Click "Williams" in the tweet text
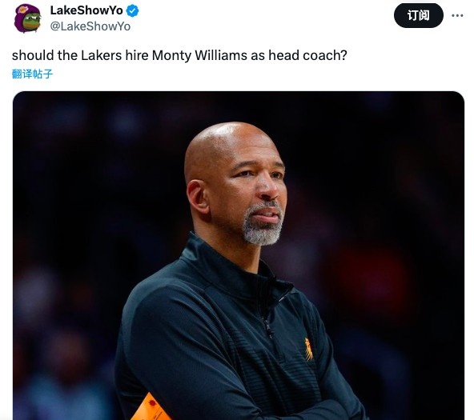The image size is (474, 420). [221, 55]
